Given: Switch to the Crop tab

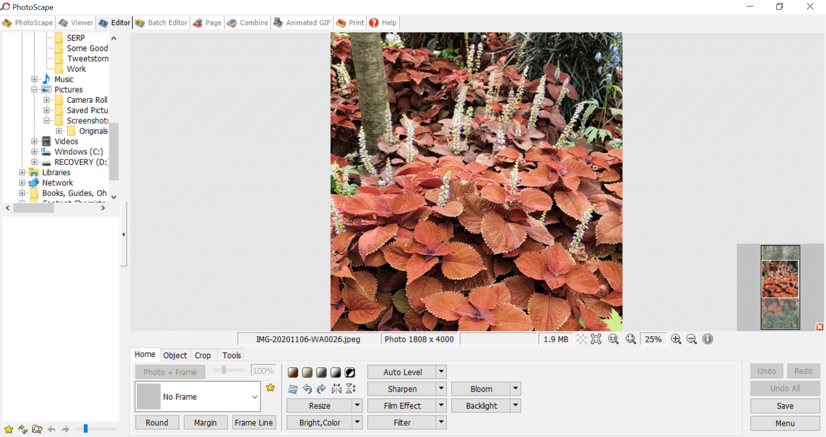Looking at the screenshot, I should tap(203, 355).
